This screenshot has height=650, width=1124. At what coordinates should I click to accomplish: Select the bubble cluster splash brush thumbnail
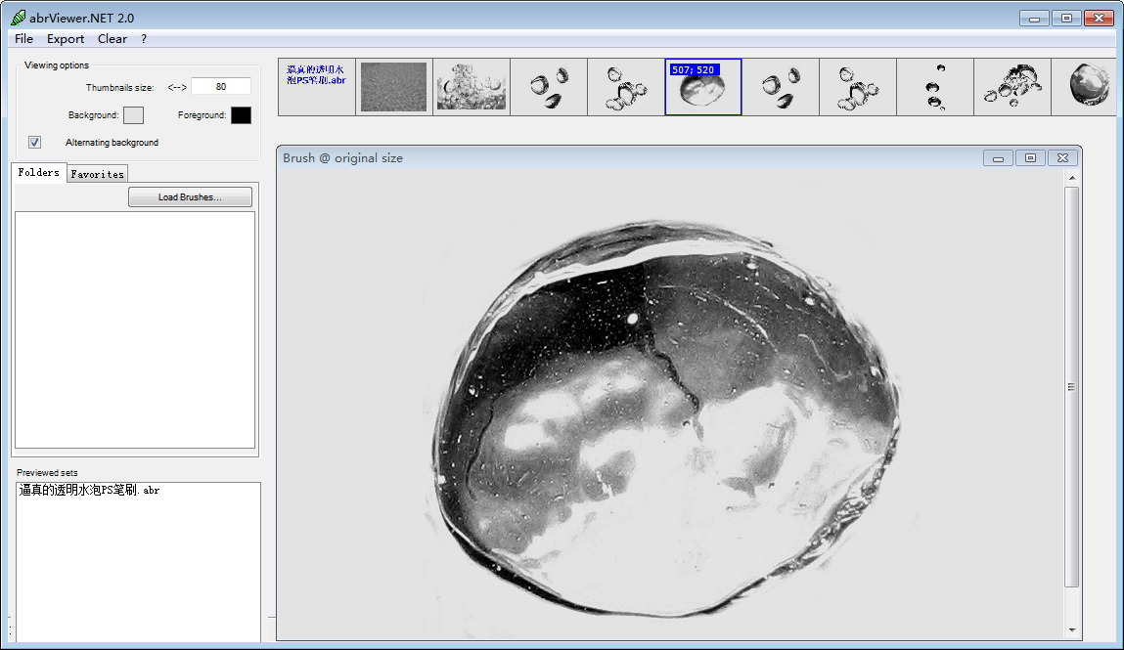click(471, 87)
